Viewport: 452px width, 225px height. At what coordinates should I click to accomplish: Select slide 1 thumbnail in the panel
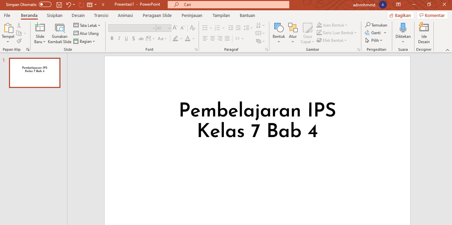pos(35,72)
